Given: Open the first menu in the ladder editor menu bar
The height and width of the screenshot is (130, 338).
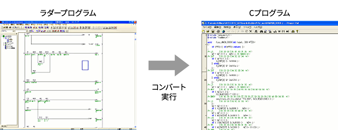Looking at the screenshot, I should pos(5,24).
